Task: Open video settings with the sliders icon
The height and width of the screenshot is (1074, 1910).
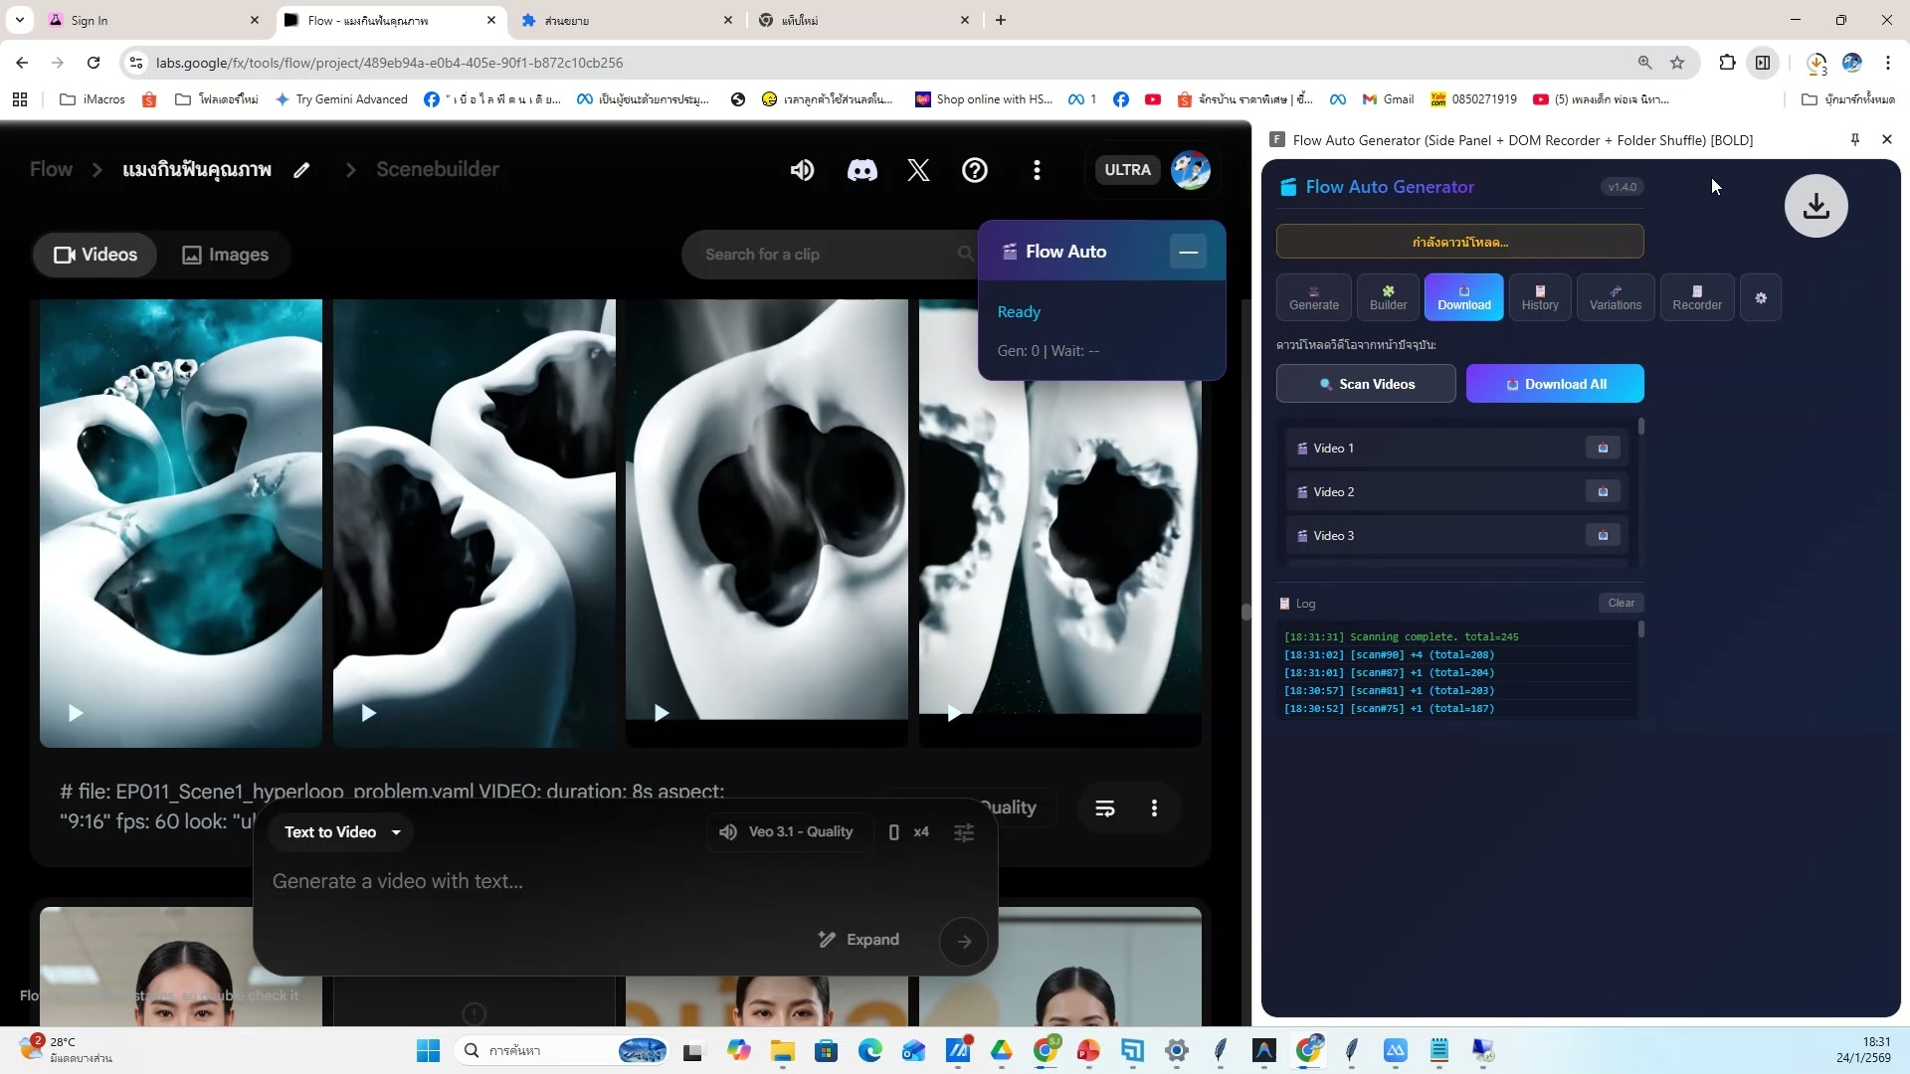Action: tap(963, 832)
